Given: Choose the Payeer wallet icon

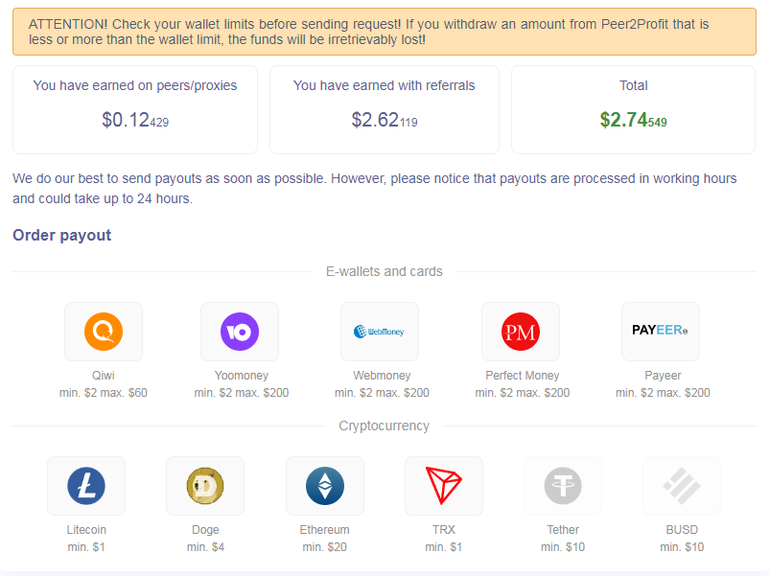Looking at the screenshot, I should tap(661, 332).
